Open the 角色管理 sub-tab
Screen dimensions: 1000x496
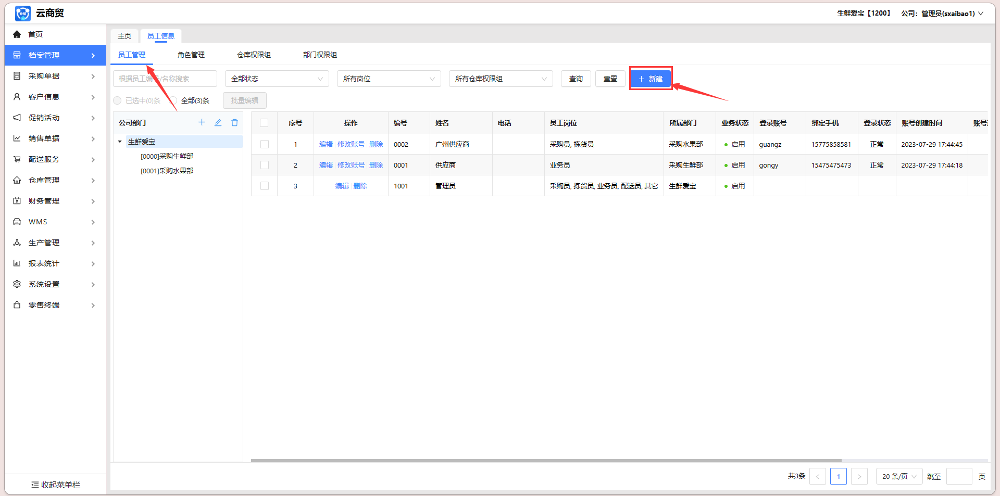tap(191, 55)
